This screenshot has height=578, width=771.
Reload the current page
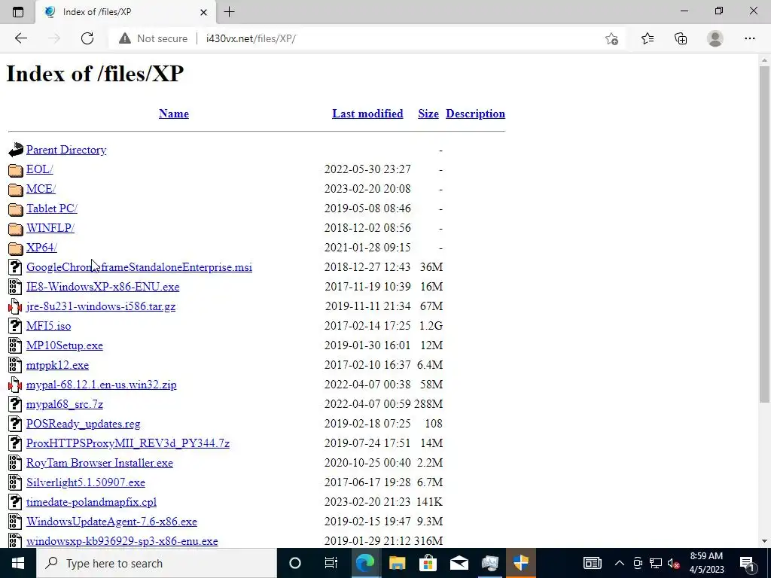[x=87, y=38]
